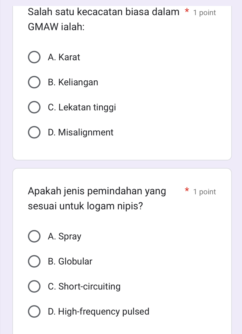Image resolution: width=242 pixels, height=334 pixels.
Task: Choose the B. Keliangan radio circle
Action: (x=34, y=82)
